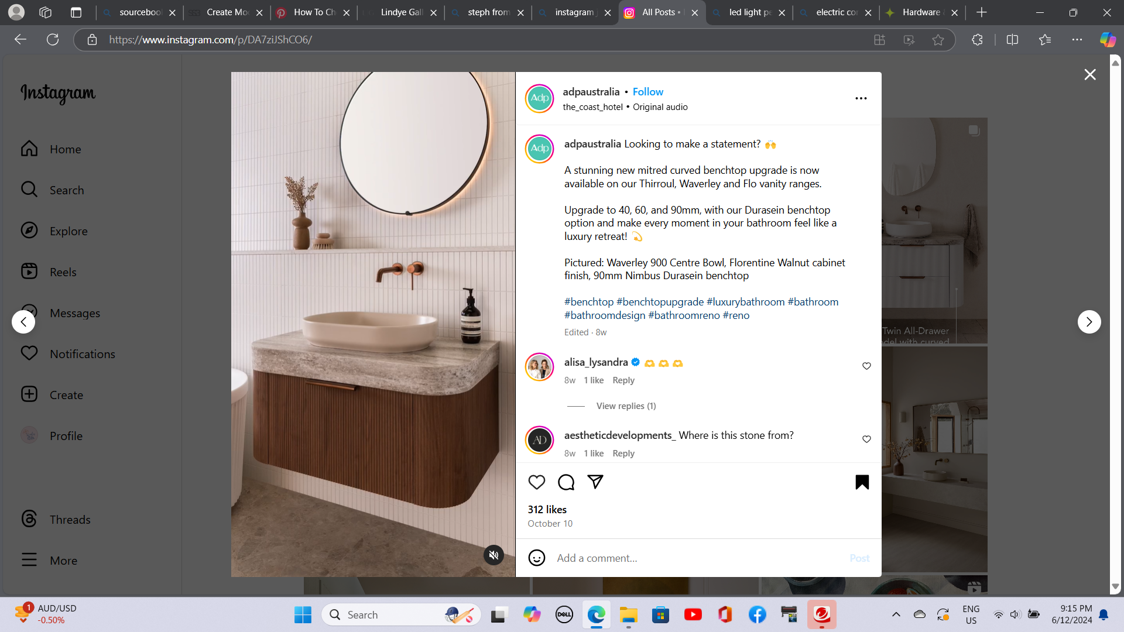Screen dimensions: 1124x632
Task: Like the post with heart icon
Action: (536, 482)
